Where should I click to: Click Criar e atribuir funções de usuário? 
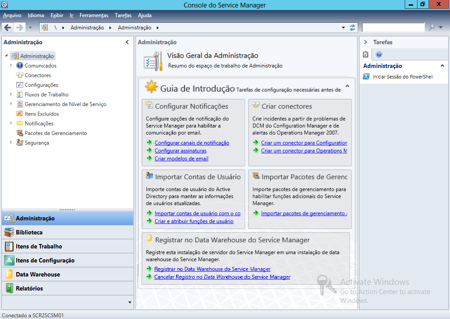coord(194,221)
